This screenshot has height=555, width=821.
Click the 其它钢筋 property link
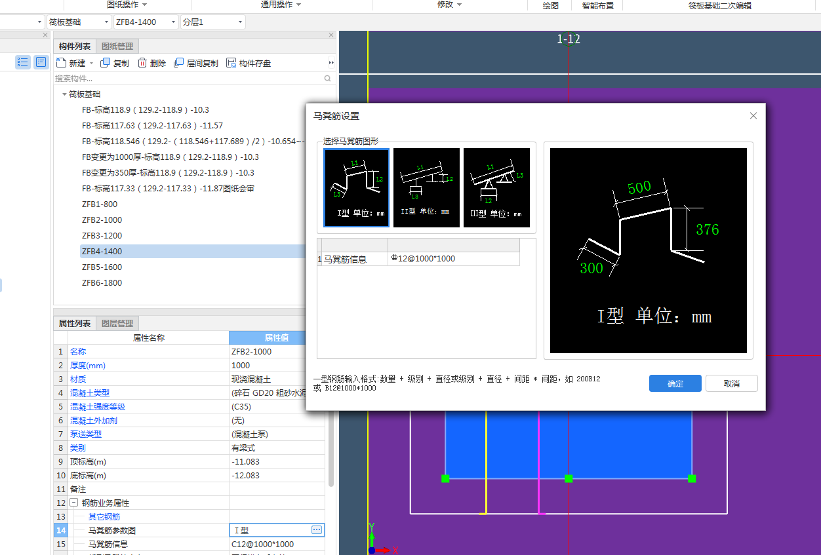point(104,517)
